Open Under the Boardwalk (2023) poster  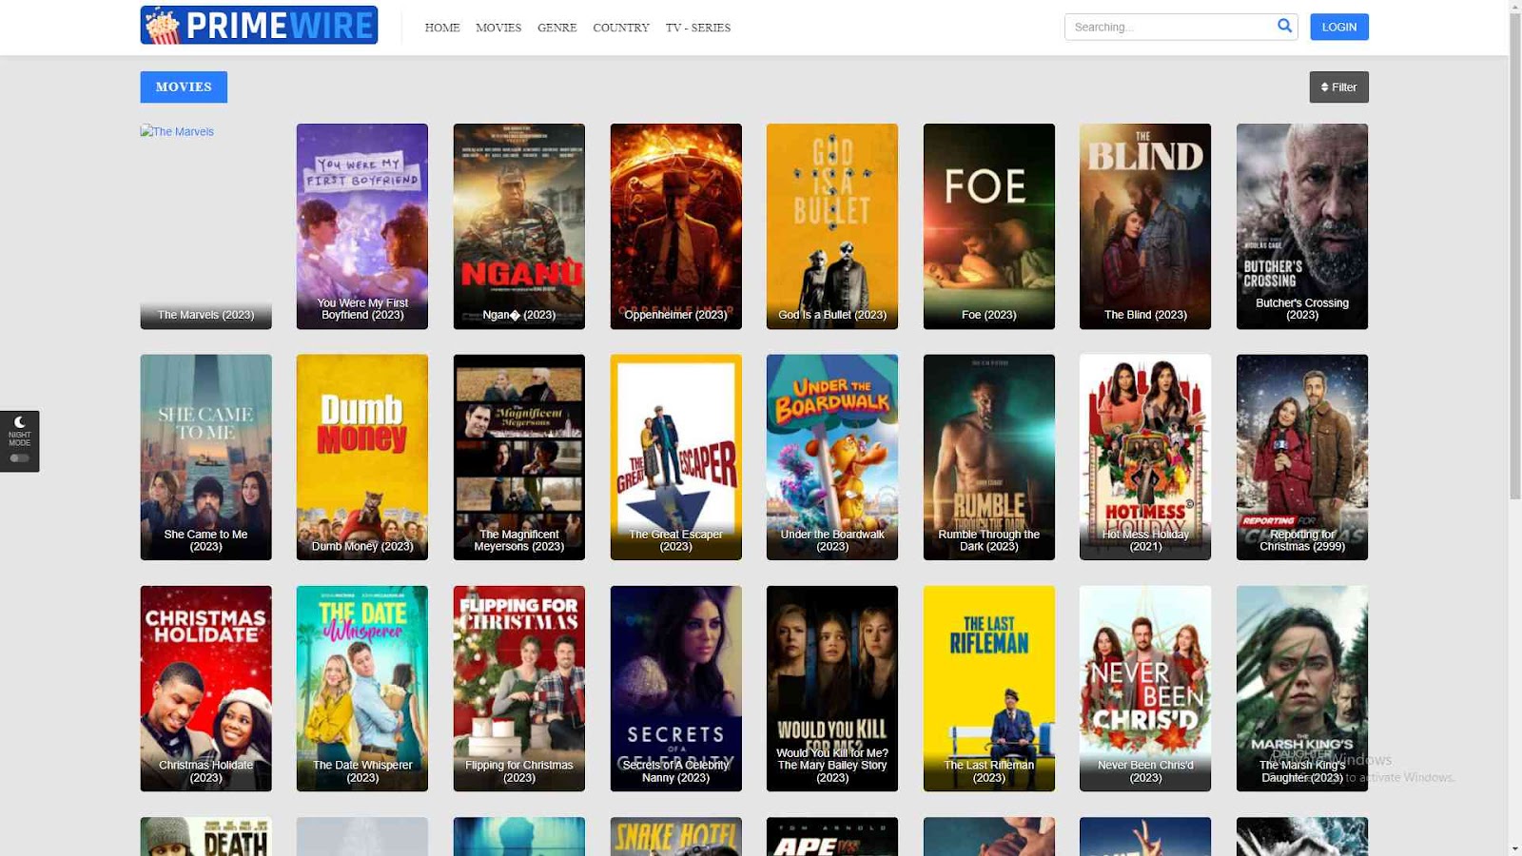click(831, 457)
